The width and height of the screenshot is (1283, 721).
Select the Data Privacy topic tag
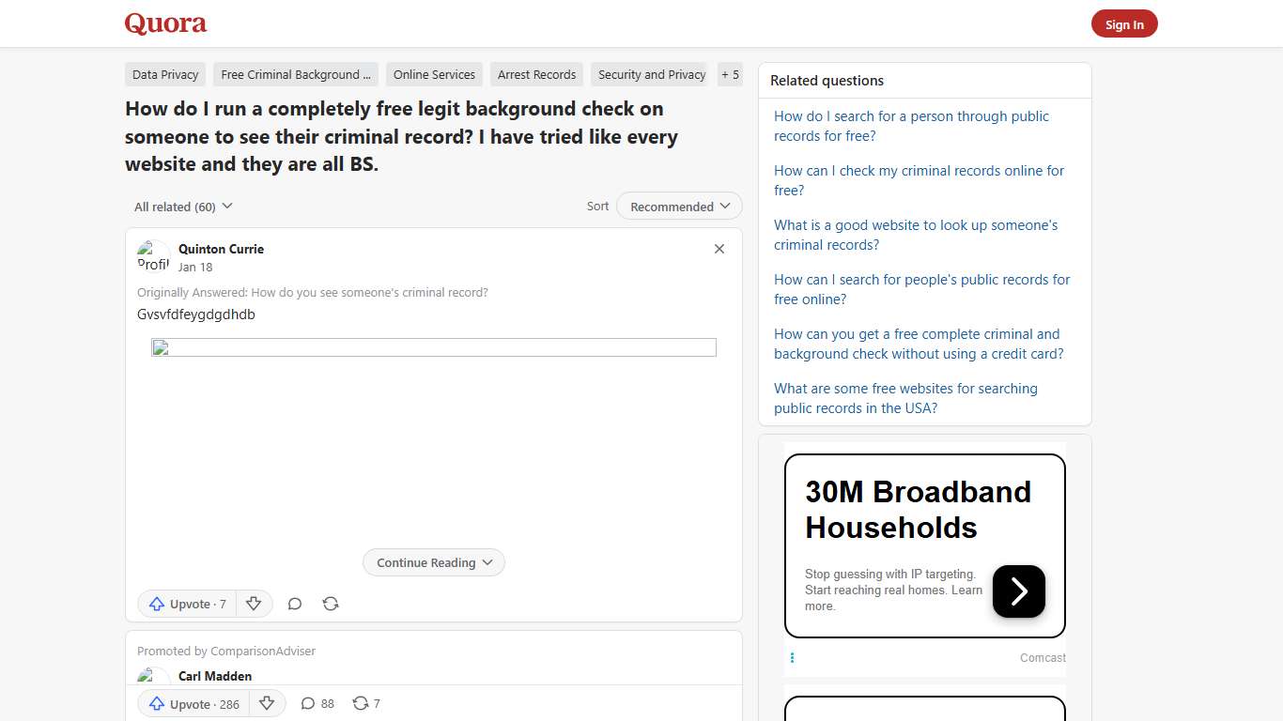pos(165,75)
